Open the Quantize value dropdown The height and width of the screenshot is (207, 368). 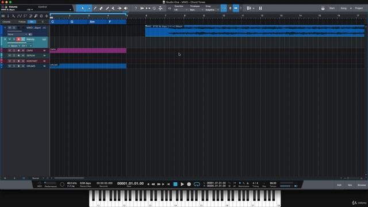point(180,10)
